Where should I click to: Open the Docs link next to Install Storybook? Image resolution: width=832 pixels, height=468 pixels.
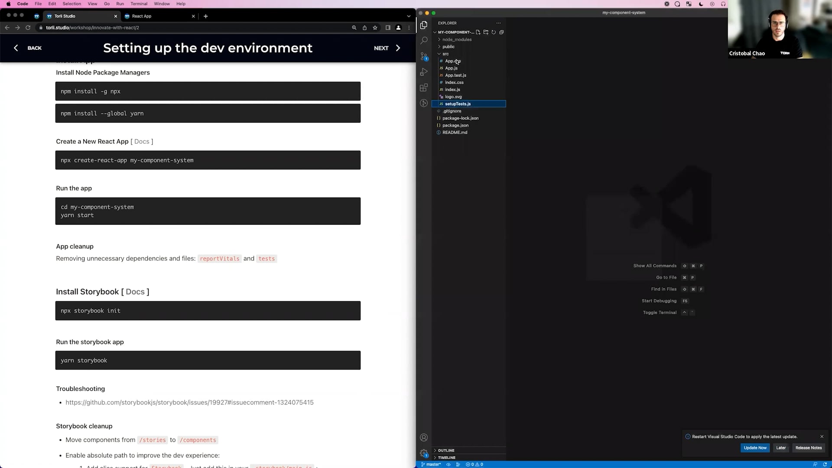coord(135,292)
